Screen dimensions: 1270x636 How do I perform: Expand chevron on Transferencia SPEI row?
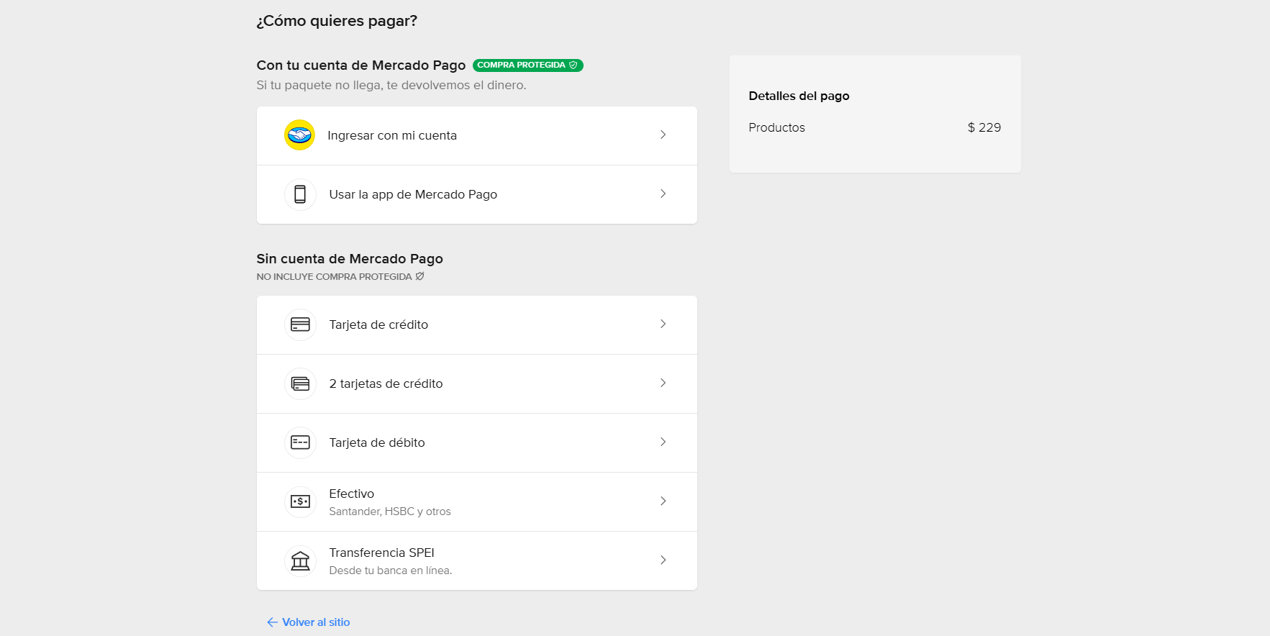pyautogui.click(x=663, y=560)
